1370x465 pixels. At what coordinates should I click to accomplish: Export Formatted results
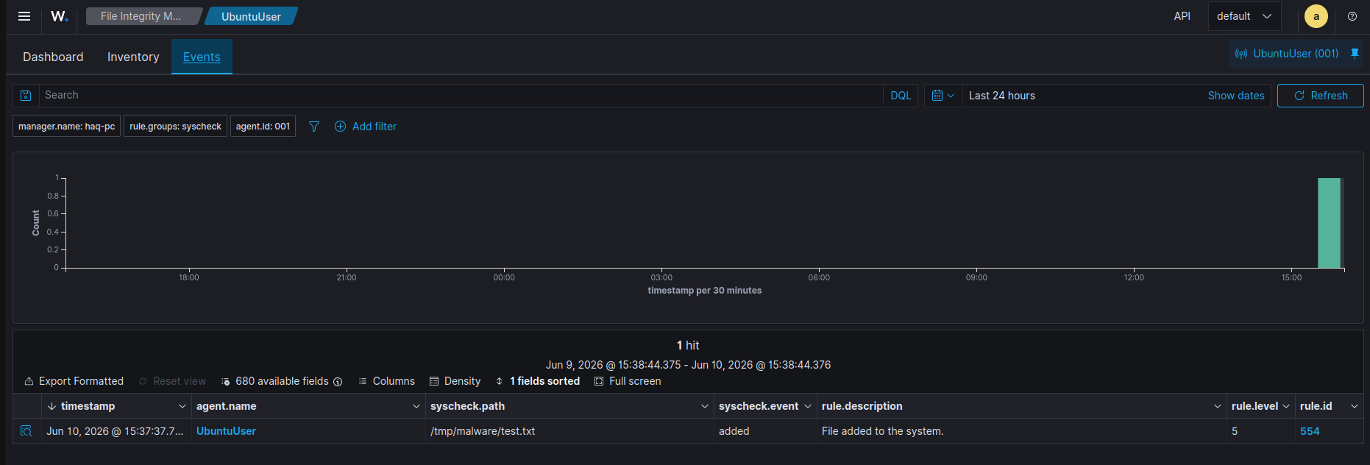74,381
